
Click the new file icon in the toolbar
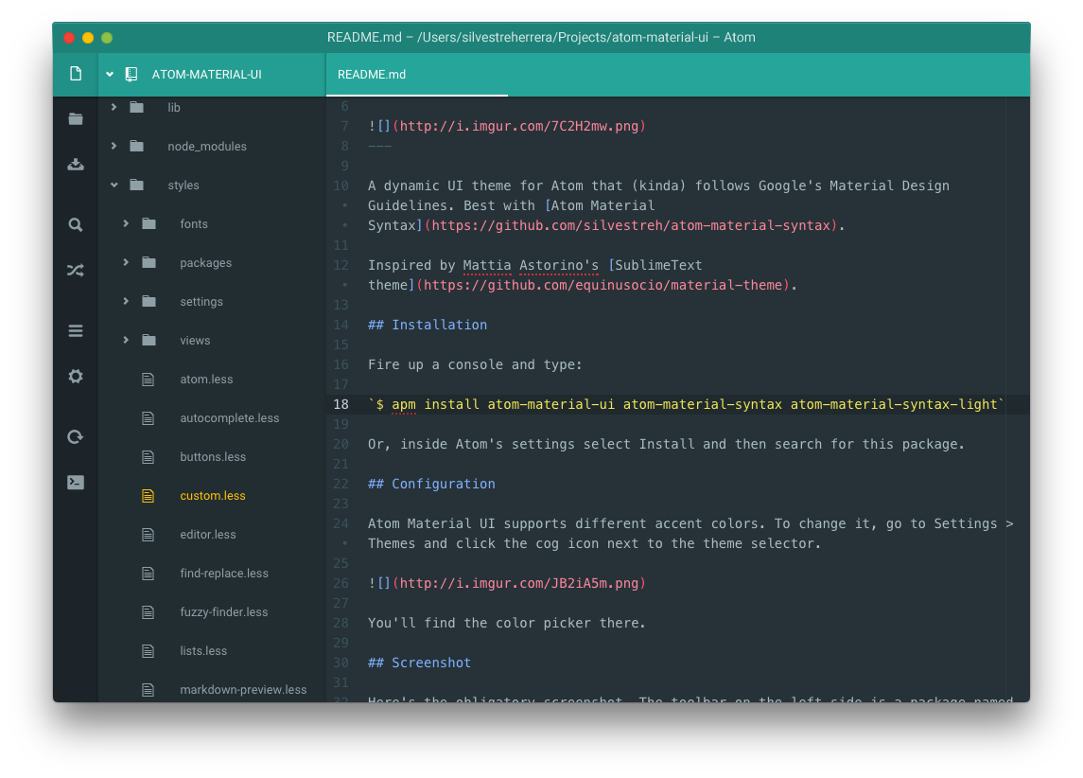pos(76,73)
